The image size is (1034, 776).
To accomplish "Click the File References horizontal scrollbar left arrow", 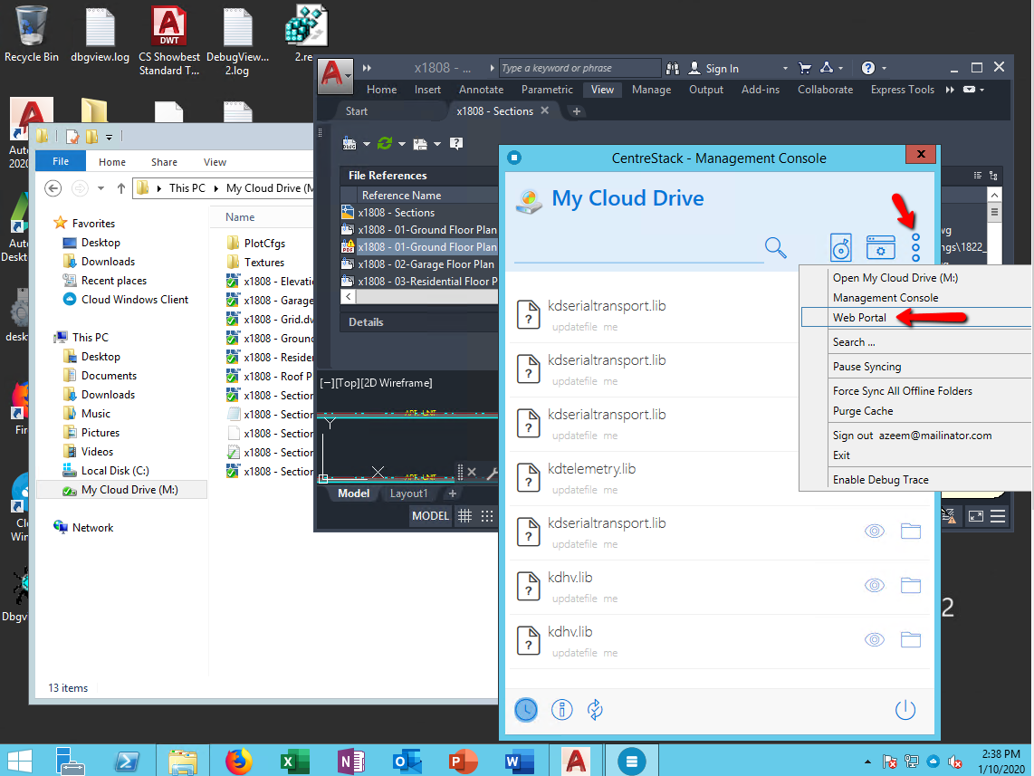I will coord(349,297).
